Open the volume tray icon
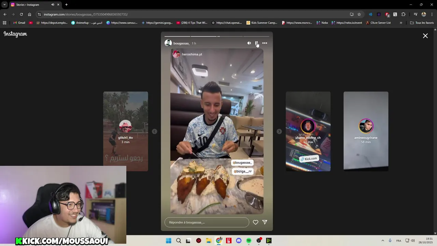 tap(413, 241)
